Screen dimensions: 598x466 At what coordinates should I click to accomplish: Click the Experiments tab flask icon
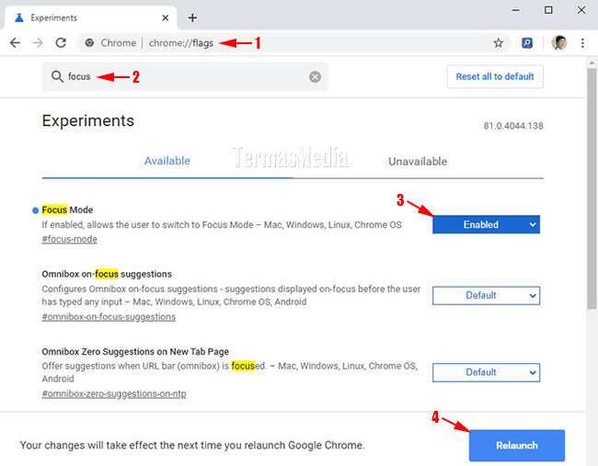coord(19,17)
